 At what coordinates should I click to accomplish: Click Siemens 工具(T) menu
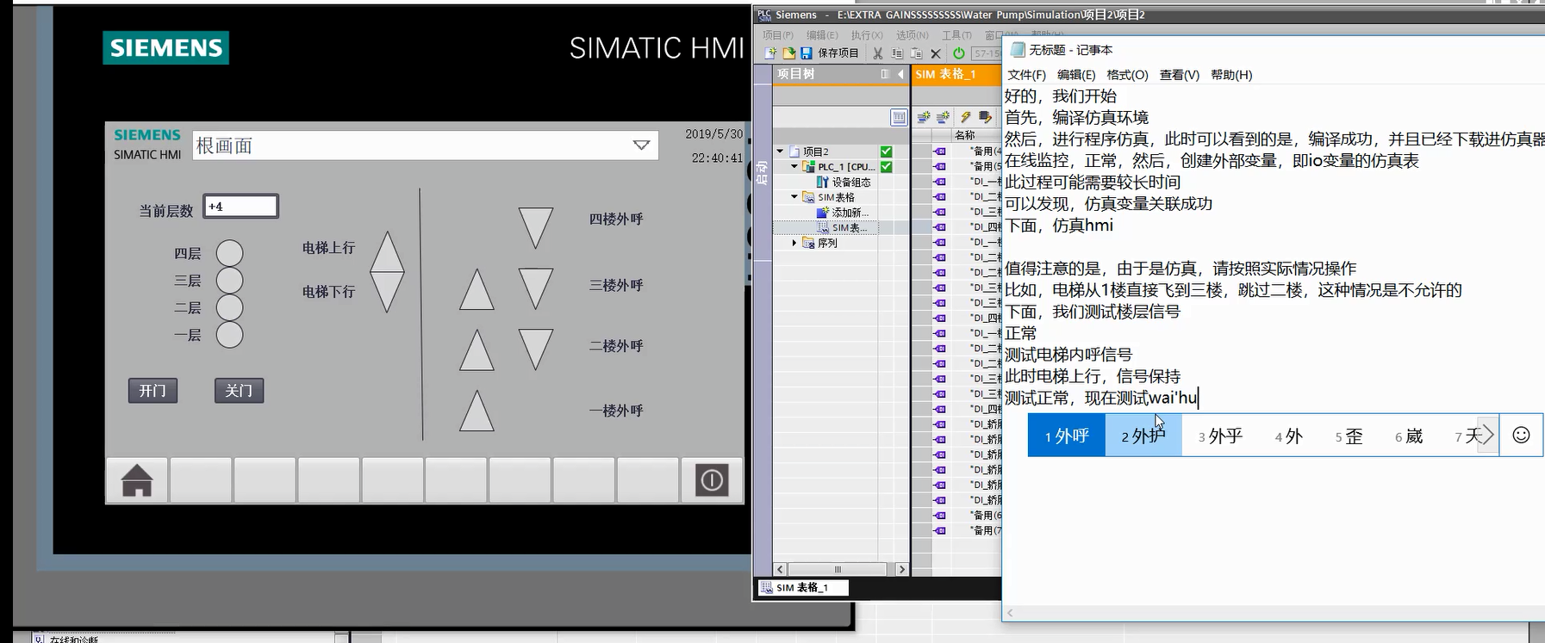point(956,35)
